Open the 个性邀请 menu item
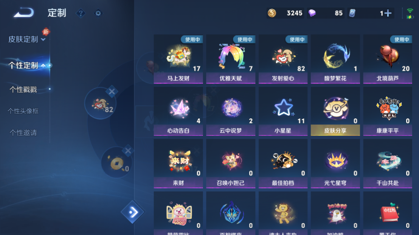 23,133
